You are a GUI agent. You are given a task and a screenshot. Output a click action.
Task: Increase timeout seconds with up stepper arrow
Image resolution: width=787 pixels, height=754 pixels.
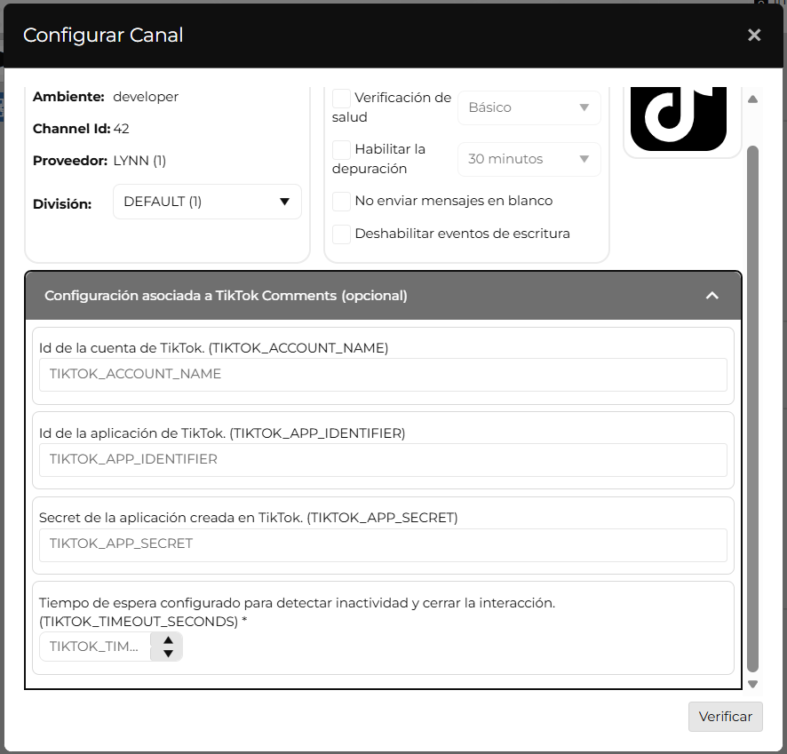tap(168, 640)
